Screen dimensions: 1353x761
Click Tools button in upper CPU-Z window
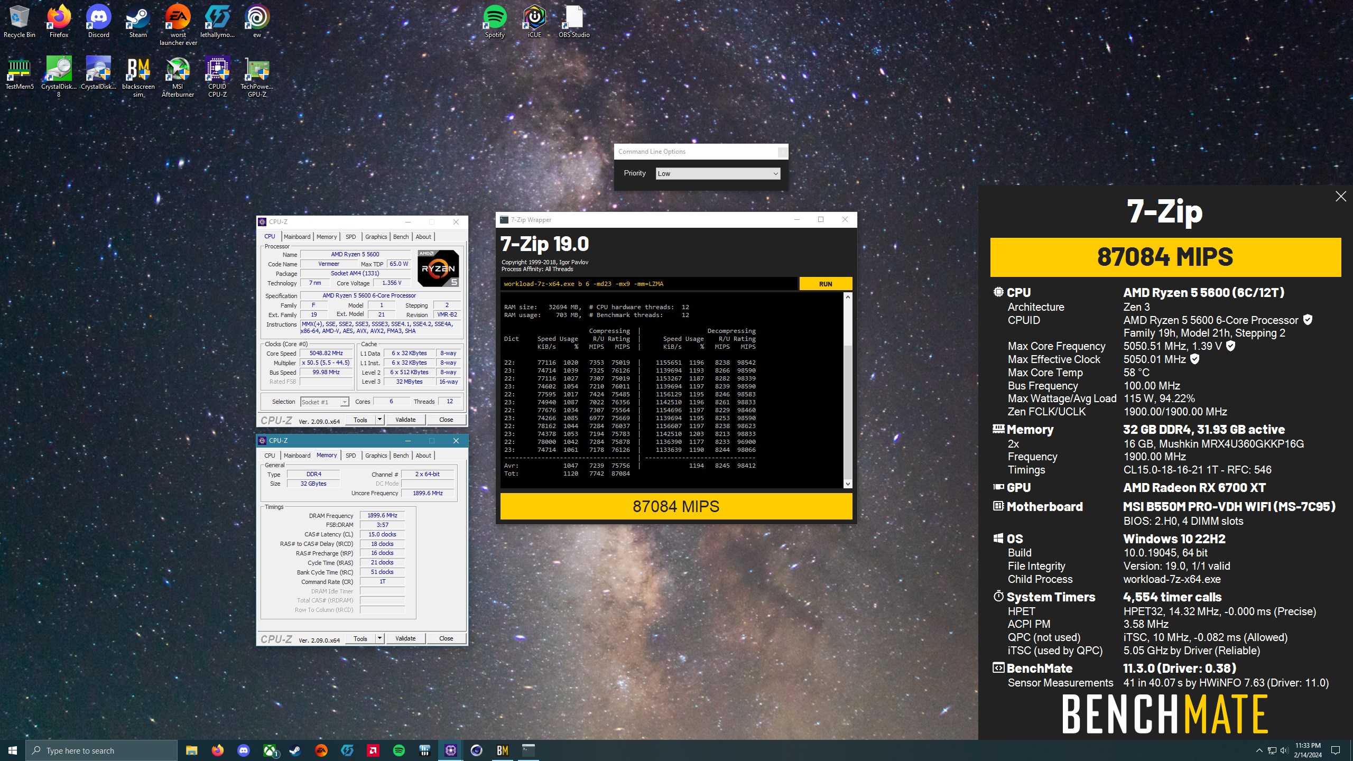360,420
